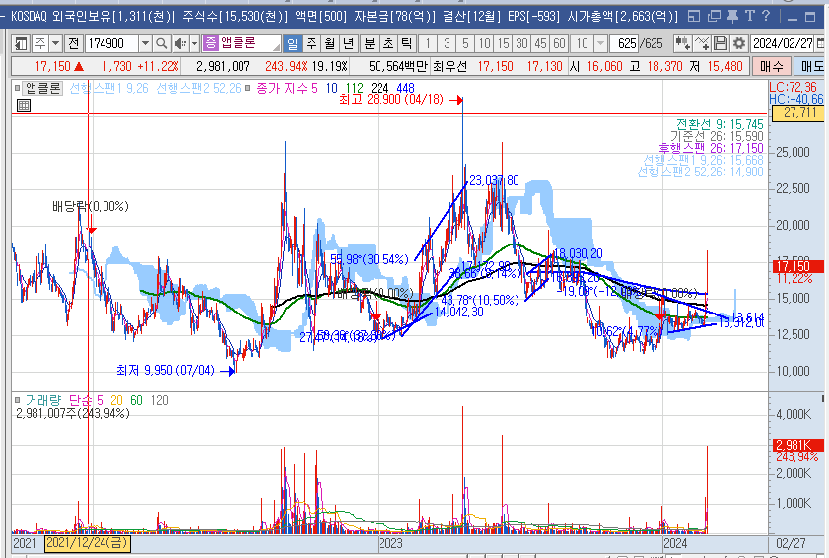Click the 선행스팬2 52,26 legend text

click(x=198, y=88)
